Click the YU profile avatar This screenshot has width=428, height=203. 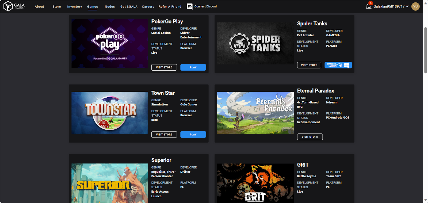pos(415,6)
